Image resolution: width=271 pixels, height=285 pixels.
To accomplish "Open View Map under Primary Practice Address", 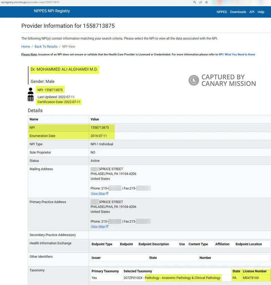I will (98, 226).
